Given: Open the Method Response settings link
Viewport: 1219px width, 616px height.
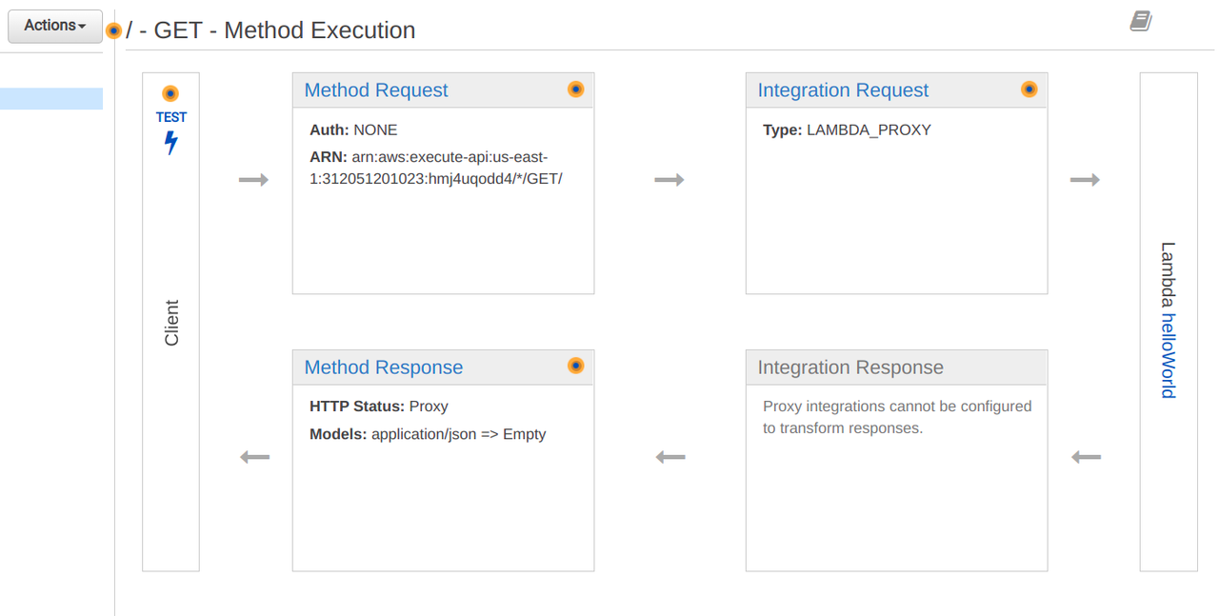Looking at the screenshot, I should [x=384, y=368].
